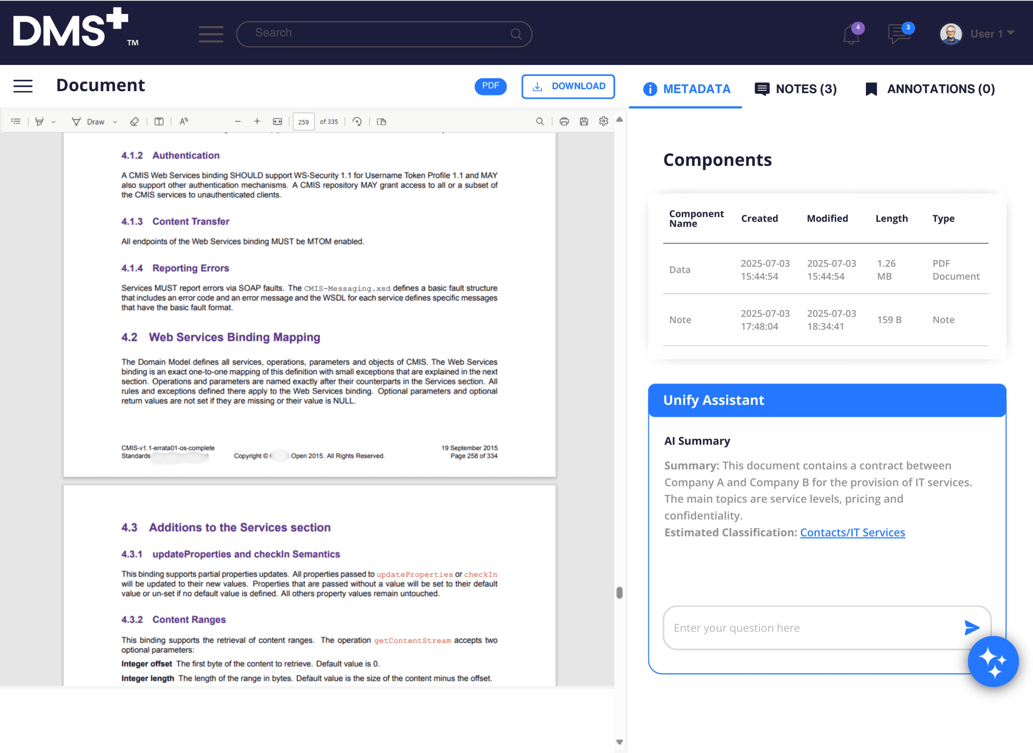The width and height of the screenshot is (1033, 753).
Task: Open the Contacts/IT Services classification link
Action: 852,532
